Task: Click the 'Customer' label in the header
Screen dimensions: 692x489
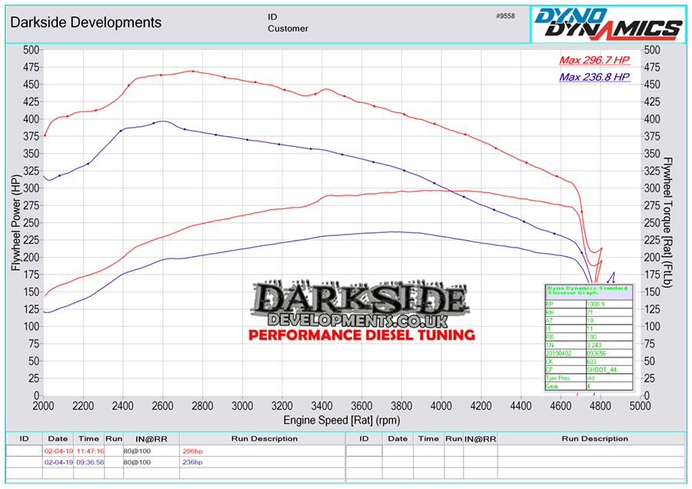Action: [288, 28]
